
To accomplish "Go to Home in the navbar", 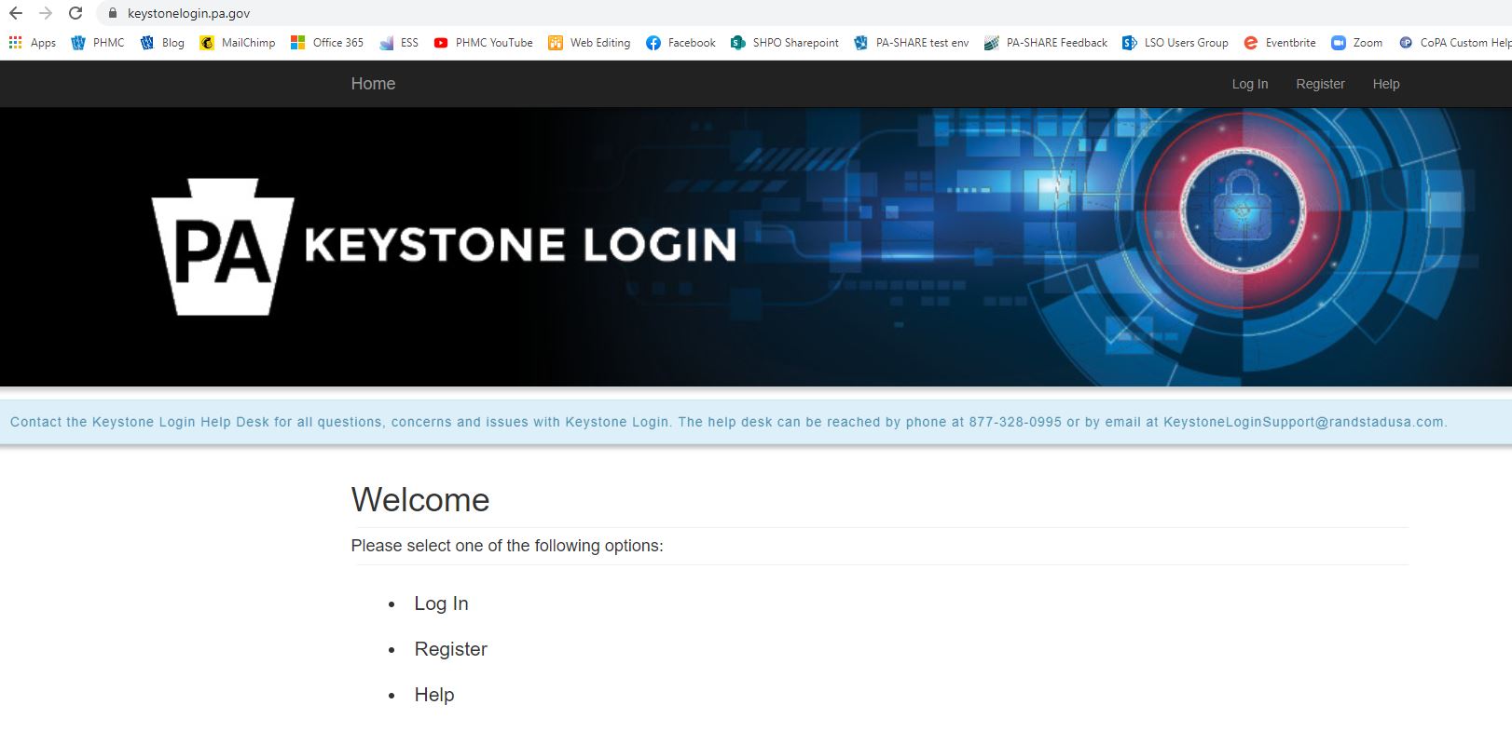I will 373,84.
